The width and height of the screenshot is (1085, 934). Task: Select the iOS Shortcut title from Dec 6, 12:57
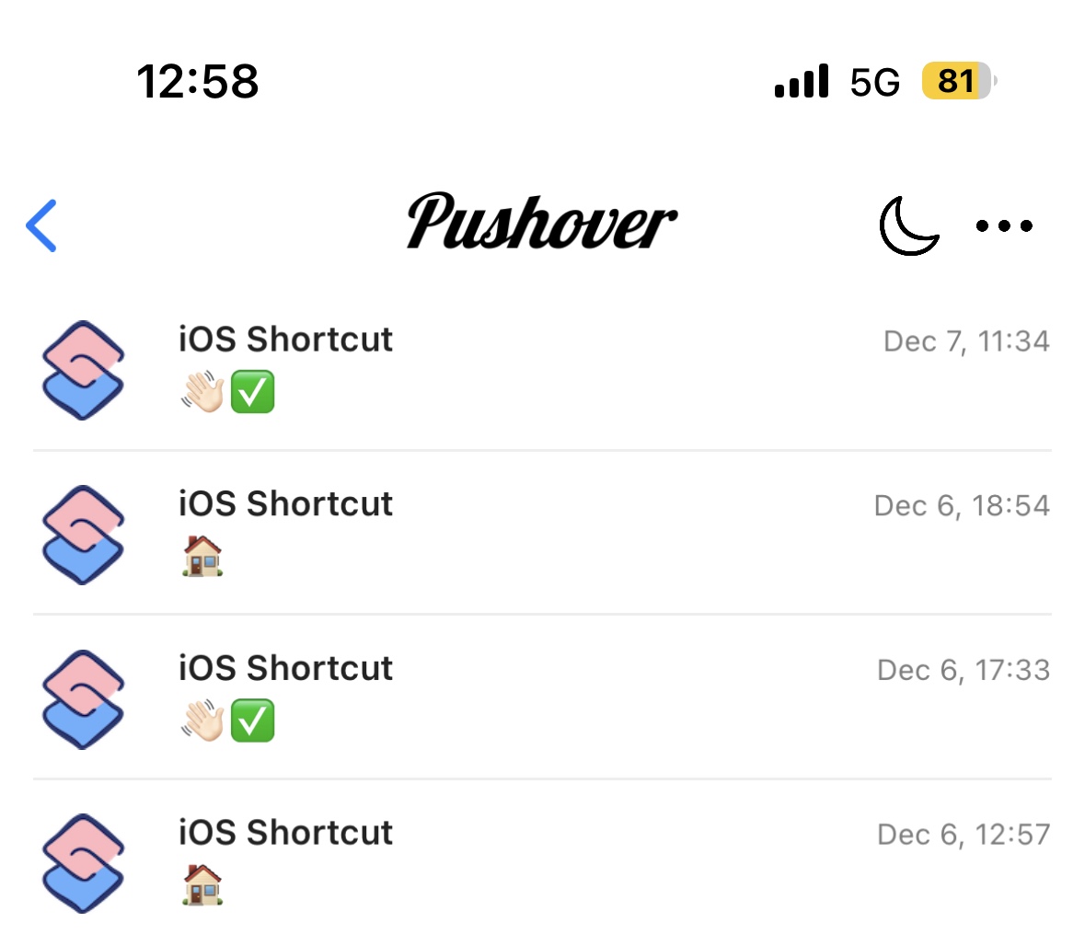pyautogui.click(x=285, y=832)
